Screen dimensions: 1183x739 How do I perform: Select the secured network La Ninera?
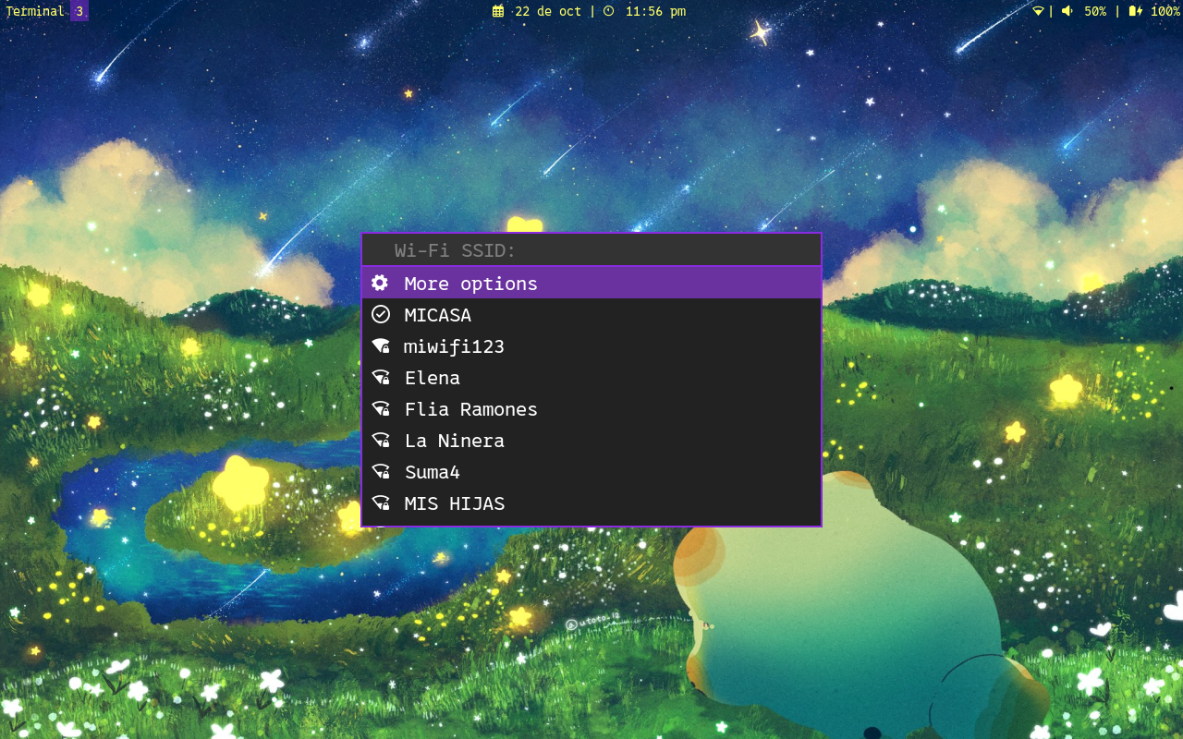[454, 440]
